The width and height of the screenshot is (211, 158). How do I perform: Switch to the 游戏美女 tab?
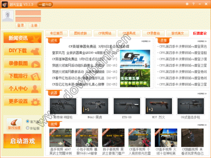pyautogui.click(x=178, y=33)
